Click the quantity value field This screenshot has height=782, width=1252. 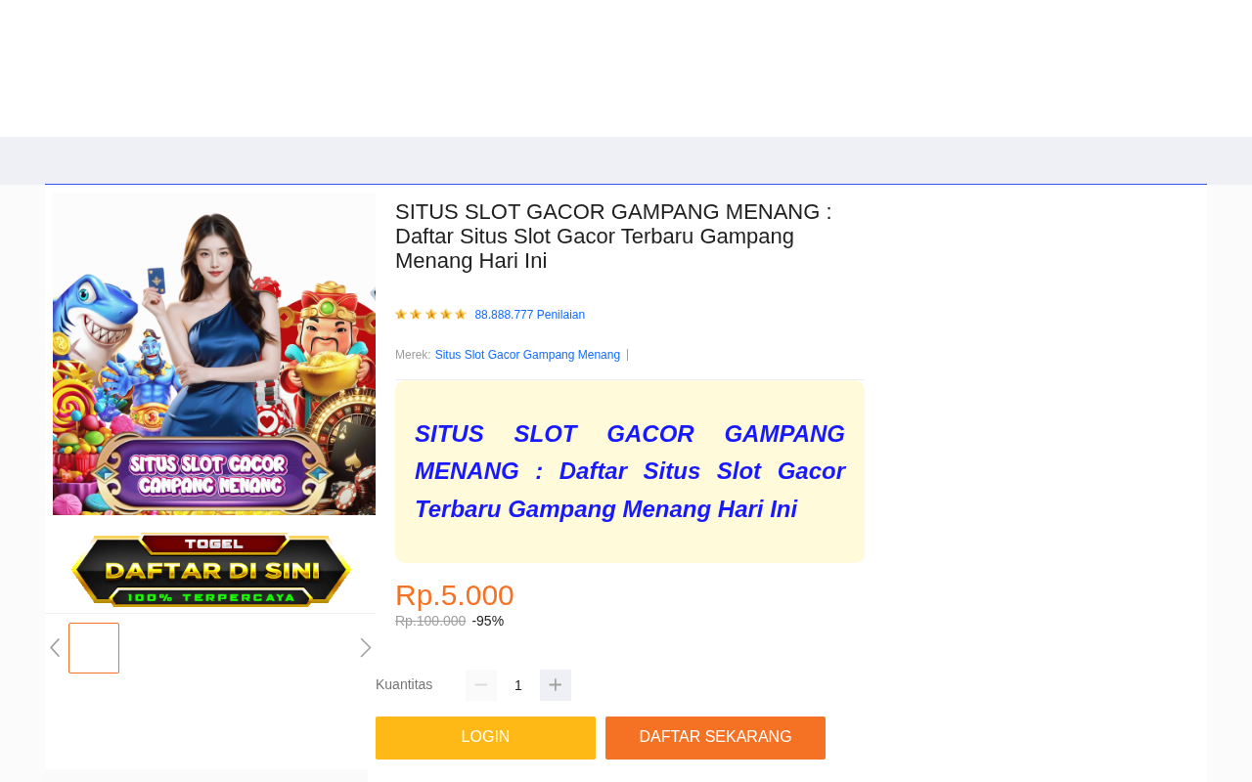click(x=518, y=685)
